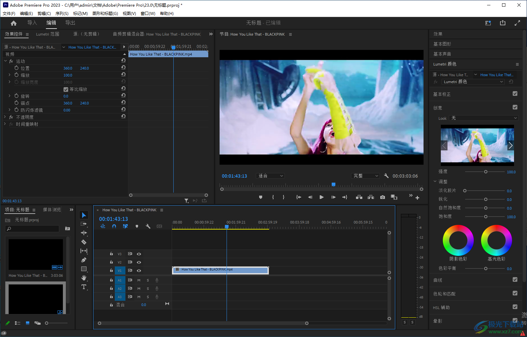Viewport: 527px width, 337px height.
Task: Open the Lumetri 范围 tab
Action: pyautogui.click(x=48, y=34)
